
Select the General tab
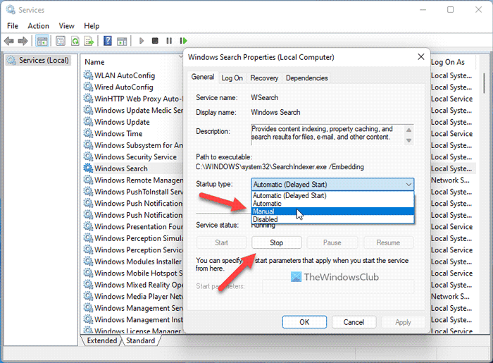[203, 77]
